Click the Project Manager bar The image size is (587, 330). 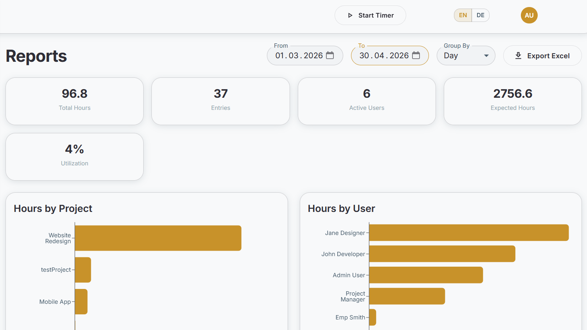[407, 296]
